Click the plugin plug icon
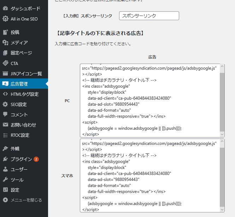The height and width of the screenshot is (217, 235). pyautogui.click(x=5, y=159)
